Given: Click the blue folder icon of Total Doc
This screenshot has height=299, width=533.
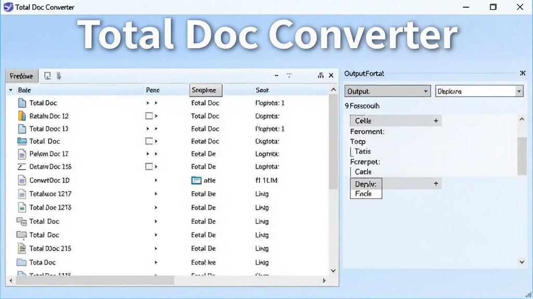Looking at the screenshot, I should [x=22, y=141].
